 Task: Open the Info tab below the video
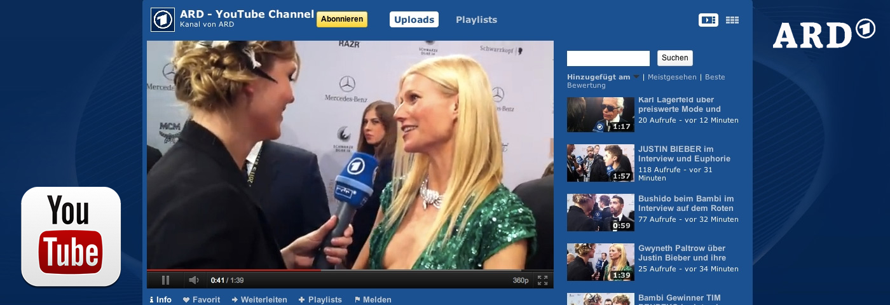pos(161,300)
